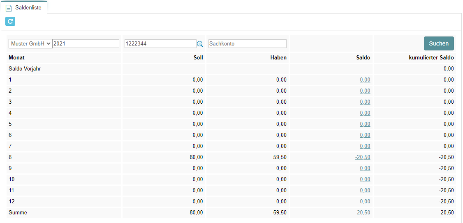Focus the year field containing 2021
Viewport: 463px width, 223px height.
coord(86,43)
